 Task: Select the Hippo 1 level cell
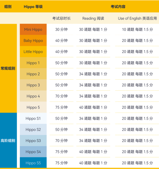[33, 63]
